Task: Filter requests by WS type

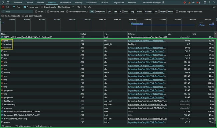Action: tap(156, 12)
